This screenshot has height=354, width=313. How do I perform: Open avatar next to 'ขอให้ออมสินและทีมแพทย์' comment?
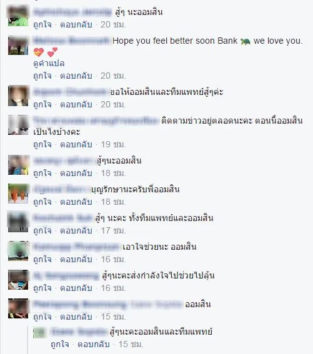coord(18,96)
